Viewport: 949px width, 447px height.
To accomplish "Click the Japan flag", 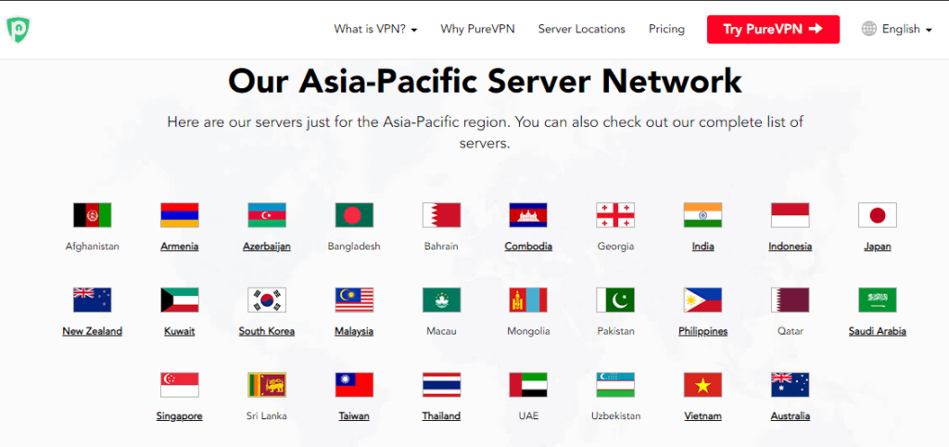I will 878,215.
